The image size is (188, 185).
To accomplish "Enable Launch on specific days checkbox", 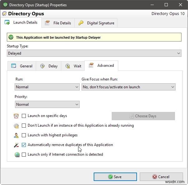I will (24, 116).
